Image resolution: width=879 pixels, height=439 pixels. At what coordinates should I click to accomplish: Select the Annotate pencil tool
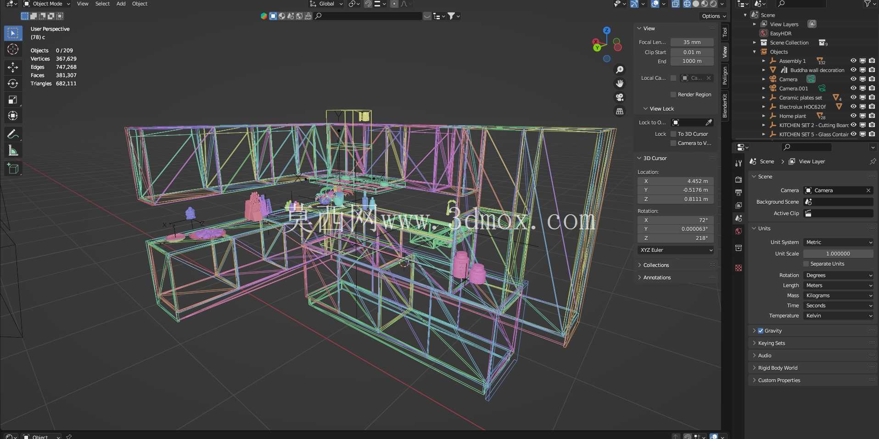(x=13, y=134)
